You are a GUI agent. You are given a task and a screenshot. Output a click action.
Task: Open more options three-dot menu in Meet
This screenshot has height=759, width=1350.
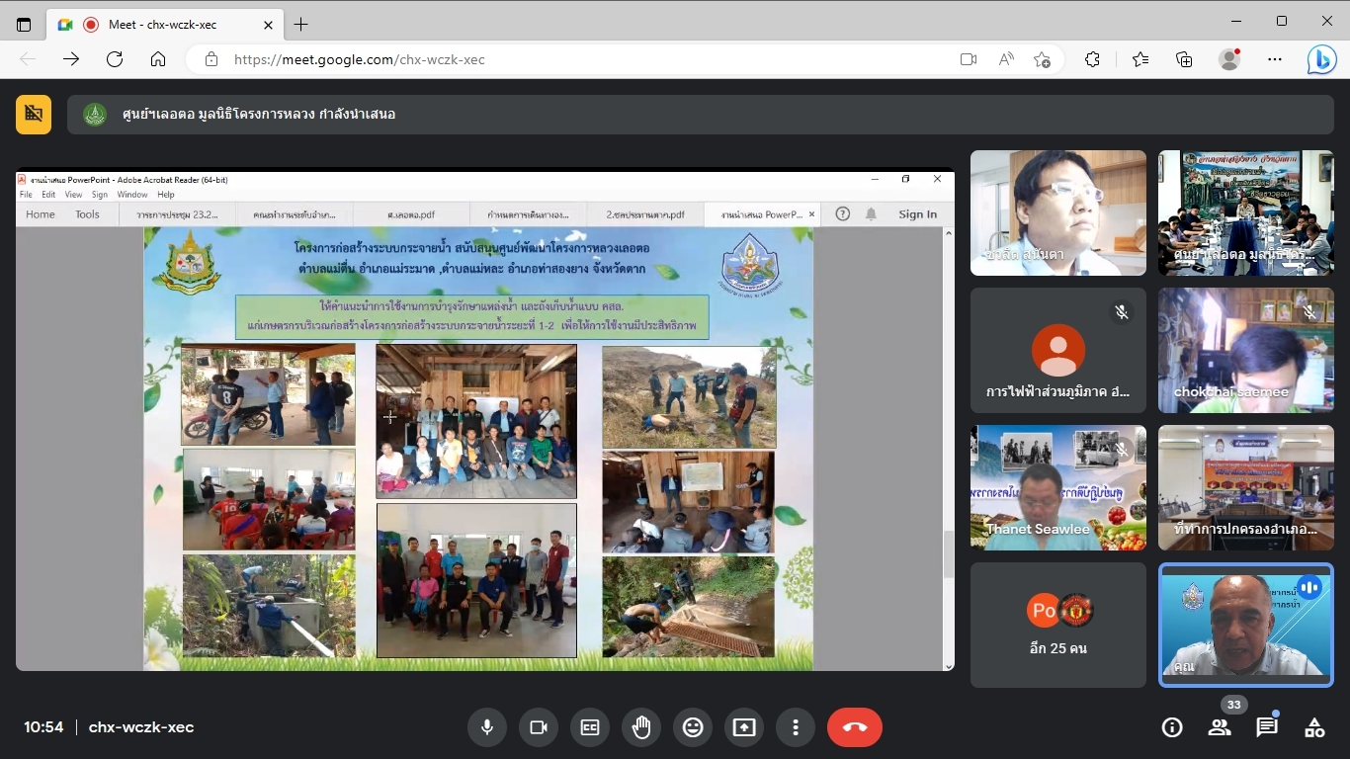pos(796,727)
